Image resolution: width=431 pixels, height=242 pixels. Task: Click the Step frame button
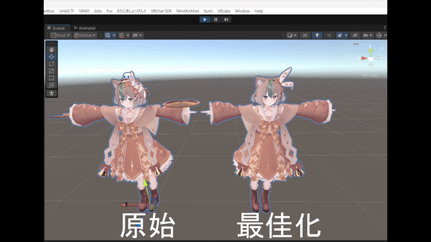[226, 19]
